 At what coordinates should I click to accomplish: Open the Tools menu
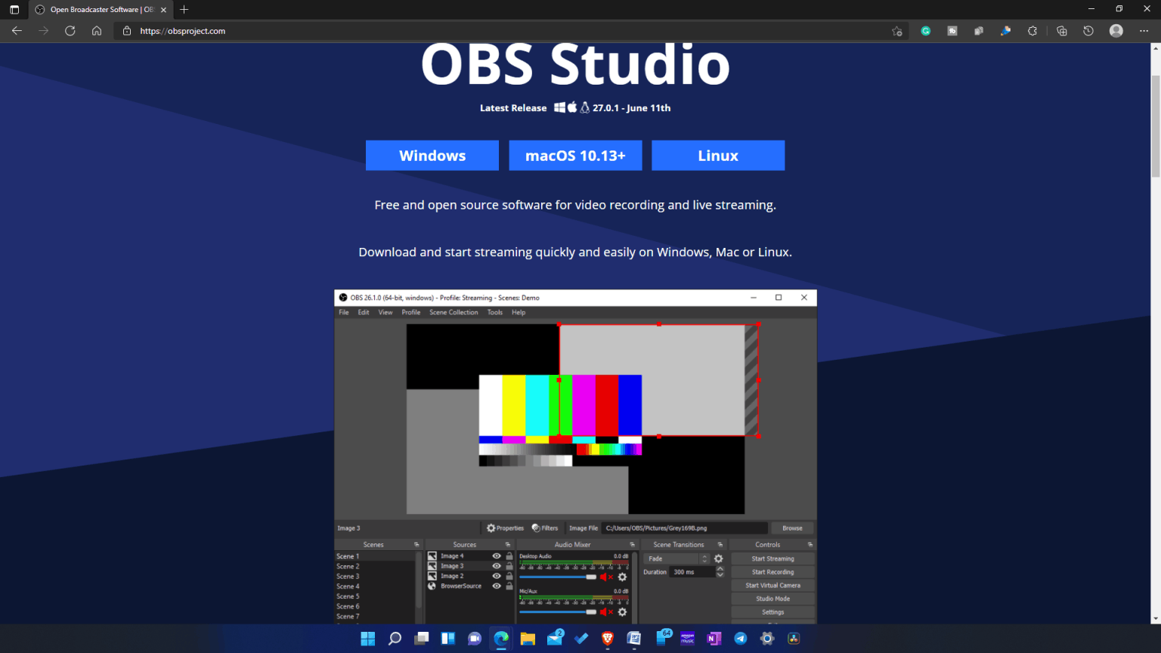[x=495, y=312]
